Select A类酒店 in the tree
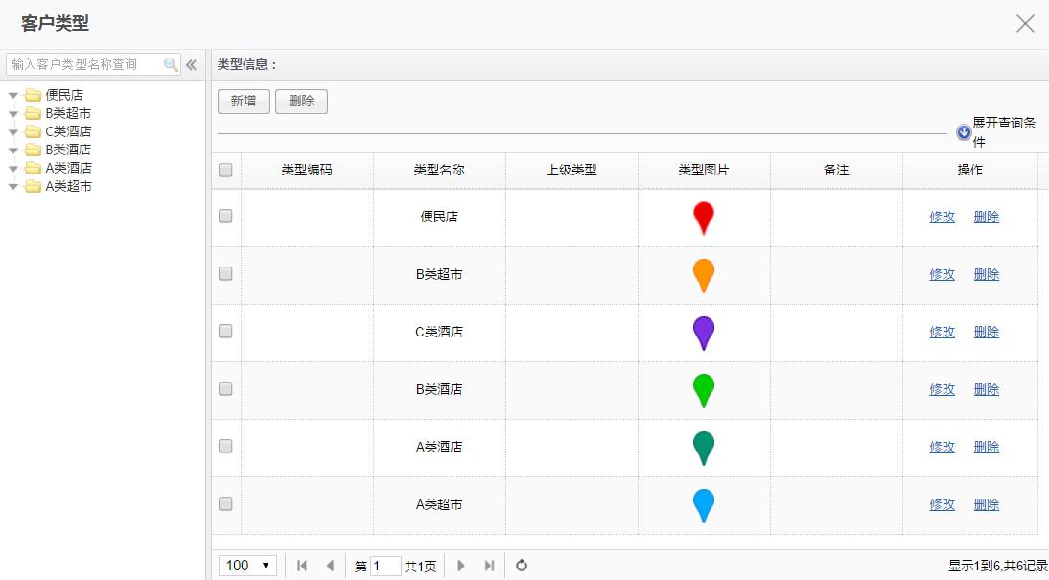 (x=69, y=168)
